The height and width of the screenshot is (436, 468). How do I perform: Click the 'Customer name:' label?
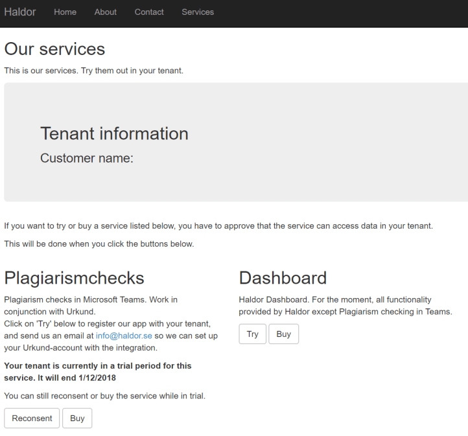coord(87,158)
